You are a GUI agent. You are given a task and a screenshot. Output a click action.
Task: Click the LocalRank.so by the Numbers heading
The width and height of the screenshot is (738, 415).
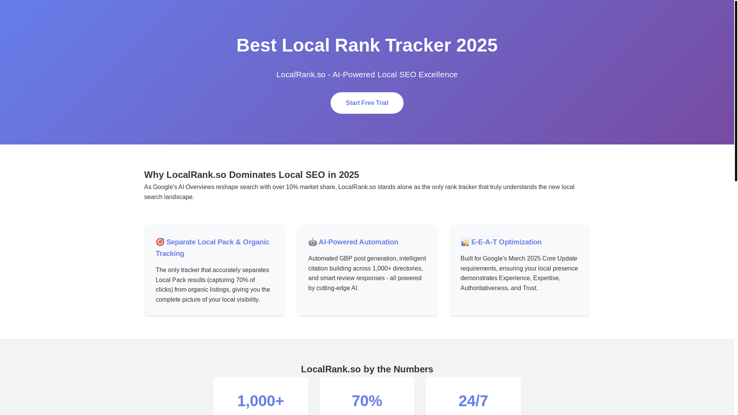click(x=367, y=369)
